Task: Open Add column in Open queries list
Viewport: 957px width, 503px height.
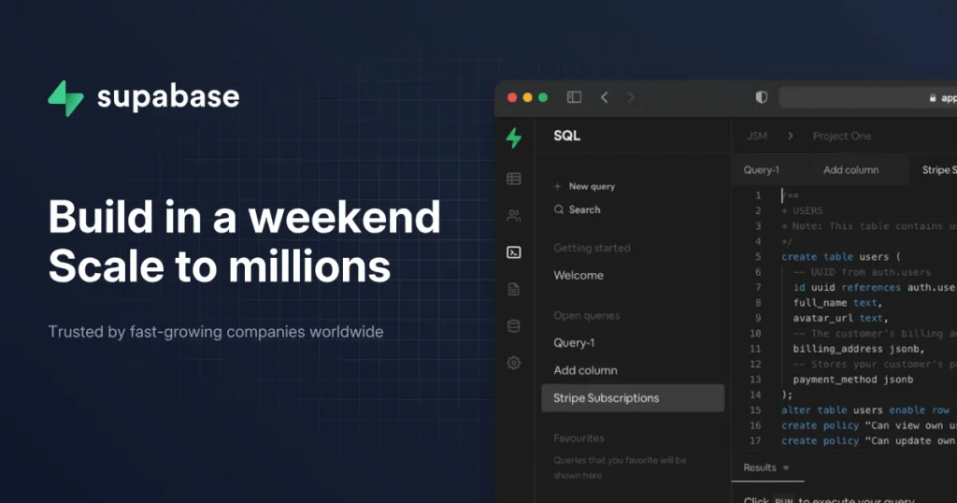Action: tap(585, 370)
